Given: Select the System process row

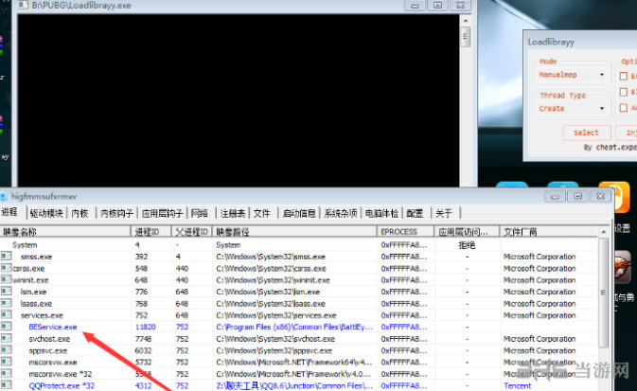Looking at the screenshot, I should click(299, 244).
